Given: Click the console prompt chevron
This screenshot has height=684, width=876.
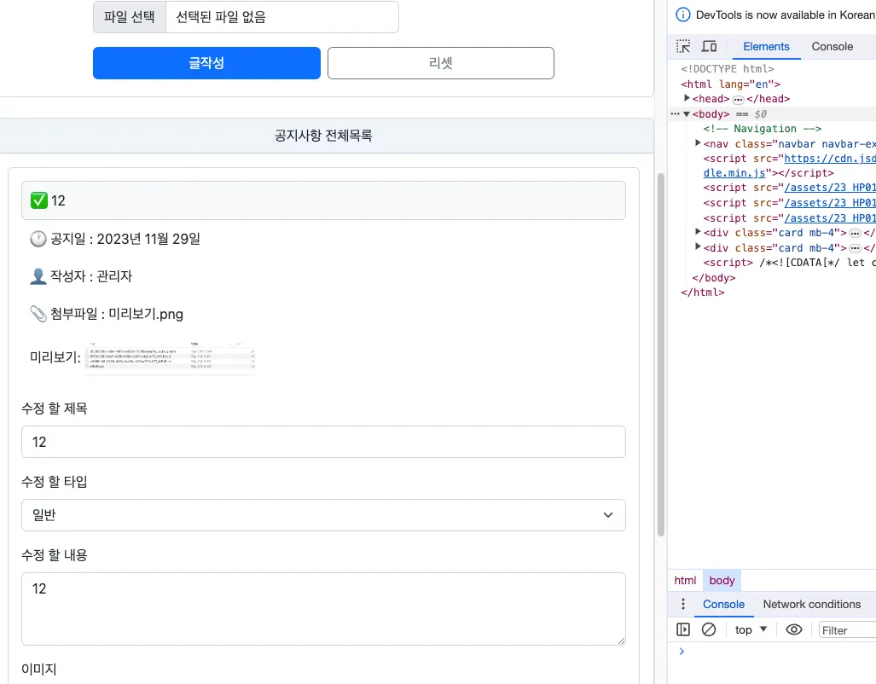Looking at the screenshot, I should point(681,651).
